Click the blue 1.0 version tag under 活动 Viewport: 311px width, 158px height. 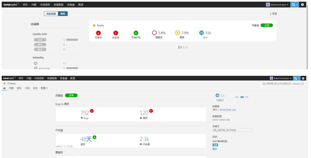215,145
